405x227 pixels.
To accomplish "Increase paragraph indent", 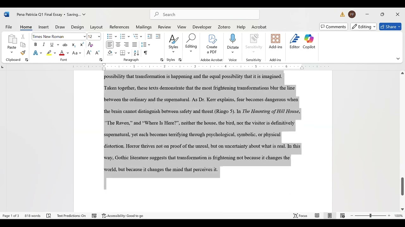I will pyautogui.click(x=158, y=37).
